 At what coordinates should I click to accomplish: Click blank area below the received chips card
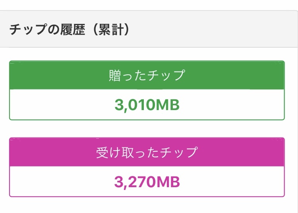(147, 205)
